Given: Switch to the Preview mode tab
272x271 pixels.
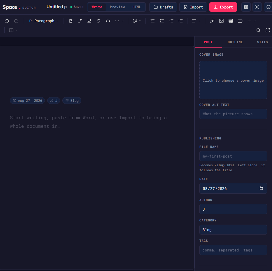Looking at the screenshot, I should (117, 7).
